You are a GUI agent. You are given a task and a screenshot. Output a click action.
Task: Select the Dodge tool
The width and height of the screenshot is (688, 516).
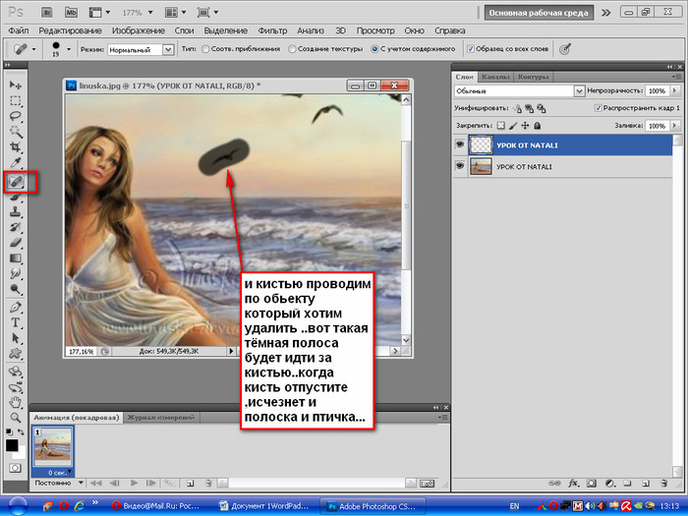[16, 289]
